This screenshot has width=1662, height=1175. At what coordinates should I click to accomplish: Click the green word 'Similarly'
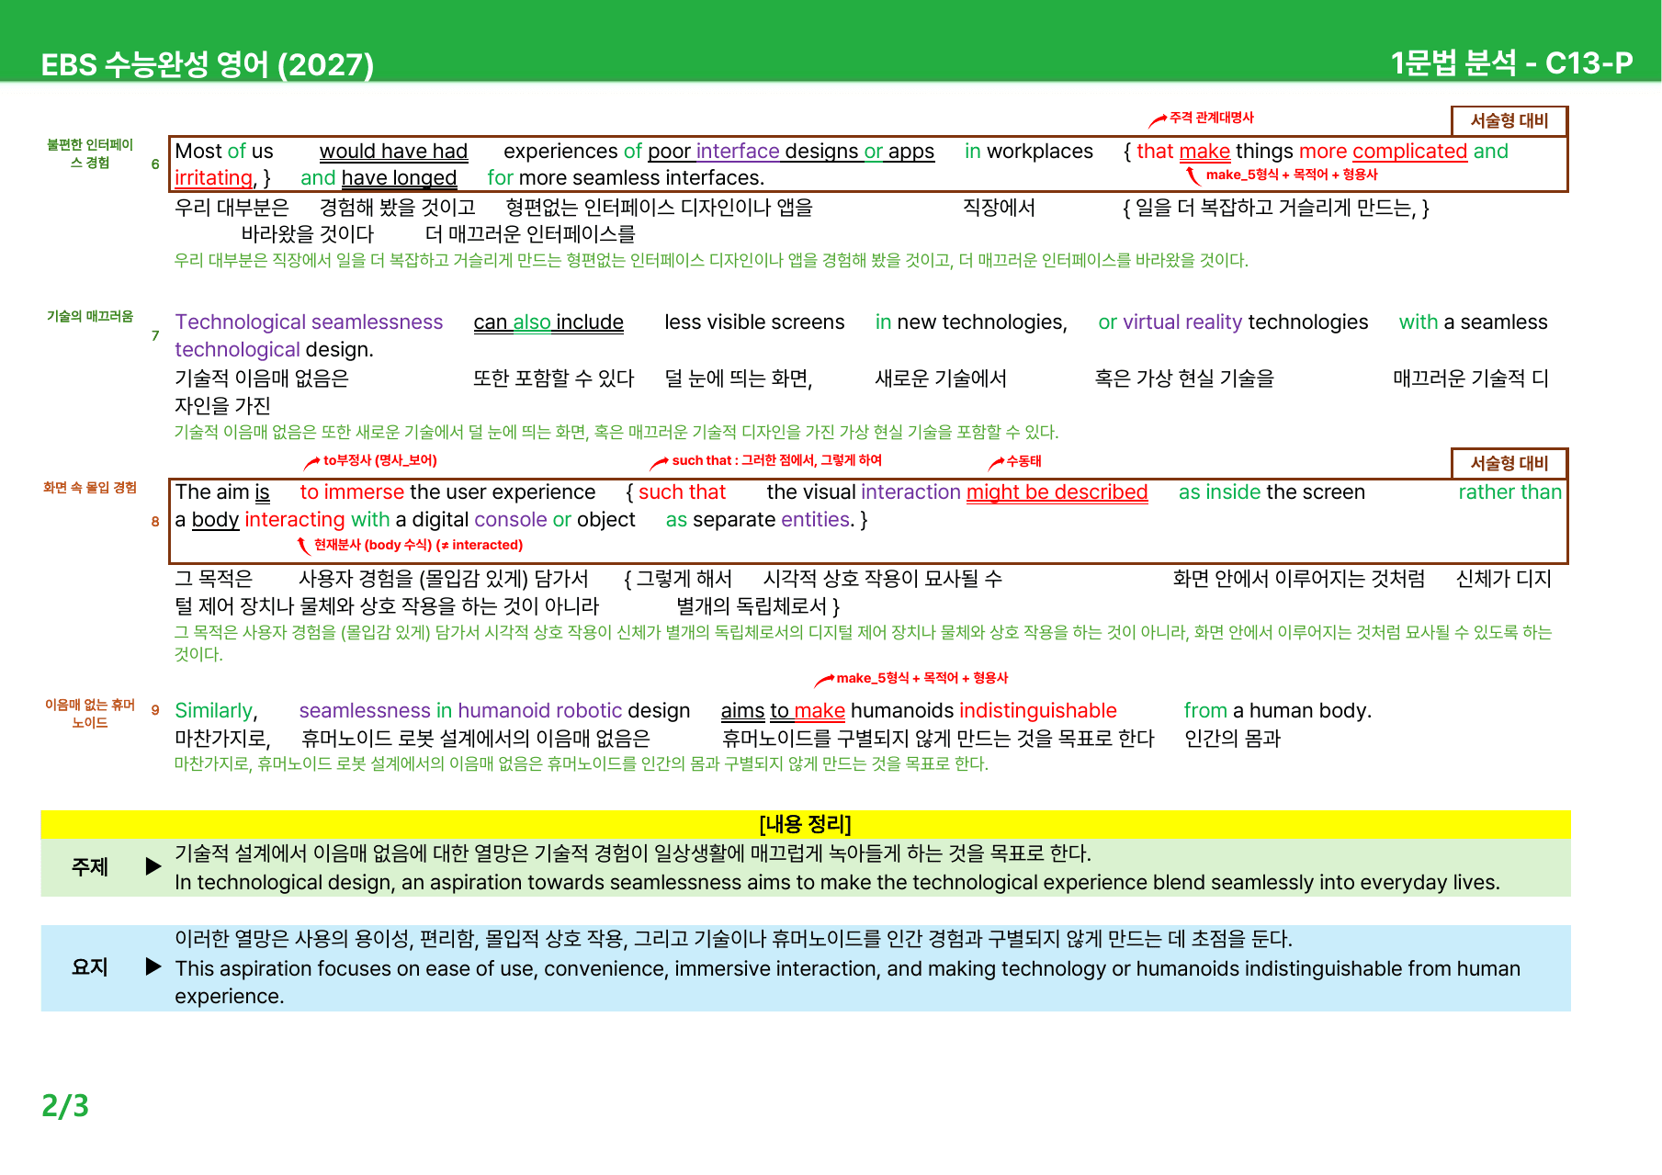213,711
